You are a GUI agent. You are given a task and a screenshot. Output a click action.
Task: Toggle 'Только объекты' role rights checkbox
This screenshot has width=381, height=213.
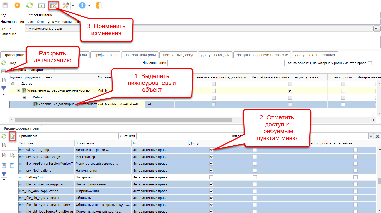coord(370,63)
